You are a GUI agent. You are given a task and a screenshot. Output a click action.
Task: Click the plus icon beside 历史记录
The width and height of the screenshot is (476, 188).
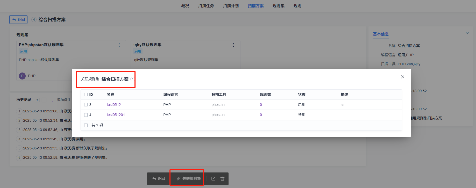(44, 100)
